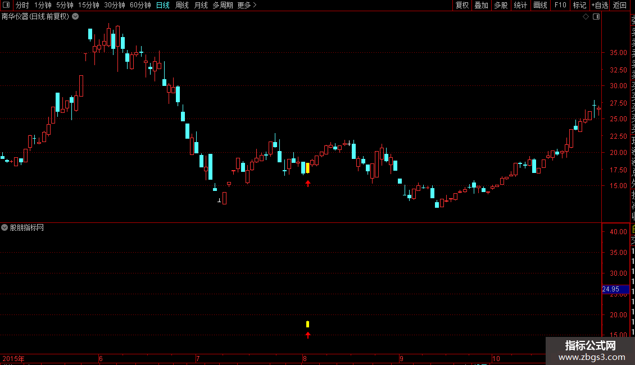Open the 复权 adjustment menu
The image size is (635, 365).
(462, 5)
